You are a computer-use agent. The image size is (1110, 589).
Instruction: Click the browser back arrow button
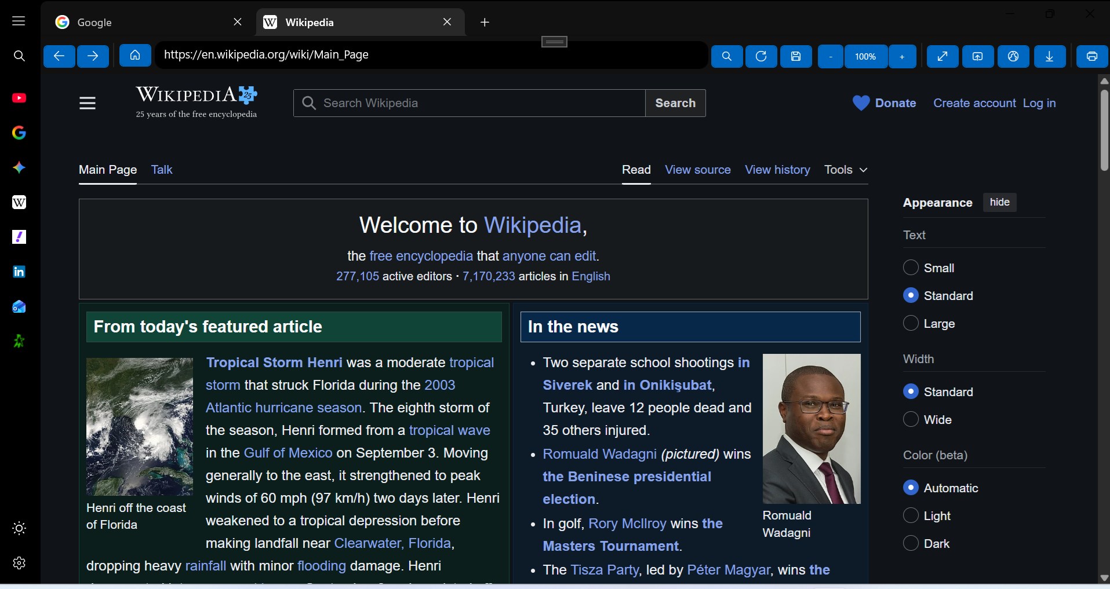59,56
